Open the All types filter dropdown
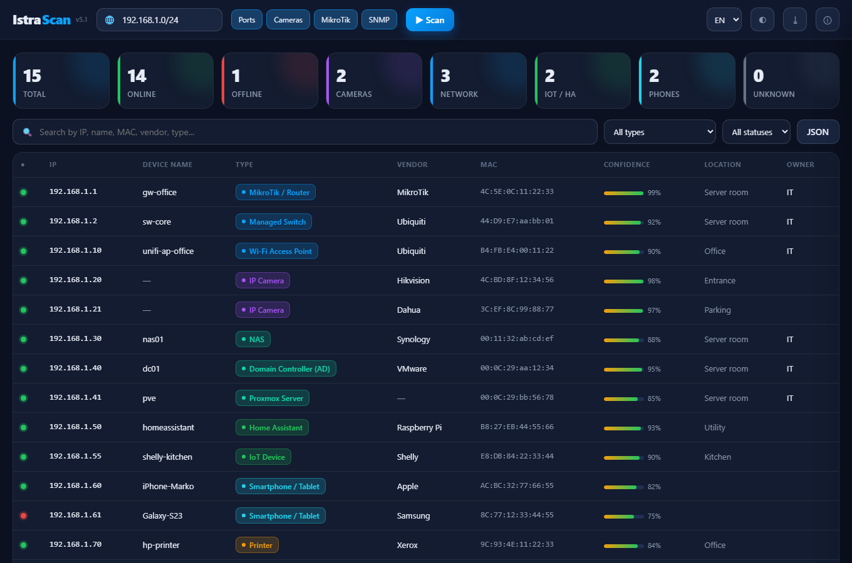The image size is (852, 563). point(660,132)
